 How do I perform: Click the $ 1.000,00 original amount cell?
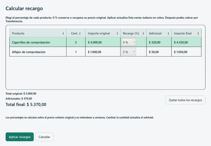click(x=103, y=52)
